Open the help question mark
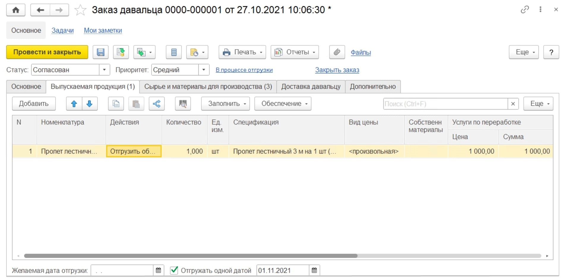The height and width of the screenshot is (280, 562). pos(551,52)
